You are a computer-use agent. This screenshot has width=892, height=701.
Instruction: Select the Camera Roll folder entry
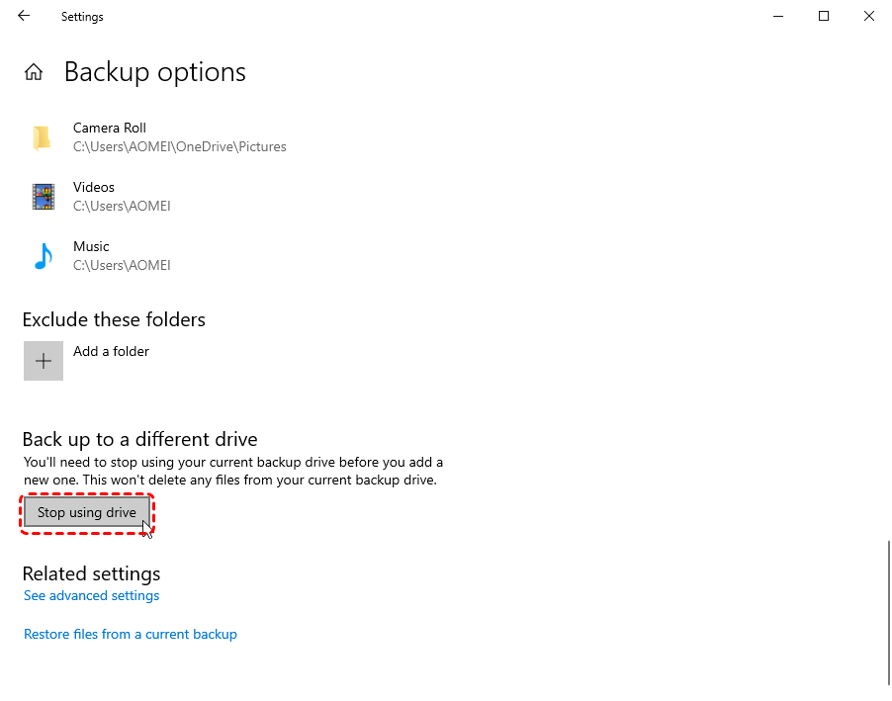(x=159, y=137)
